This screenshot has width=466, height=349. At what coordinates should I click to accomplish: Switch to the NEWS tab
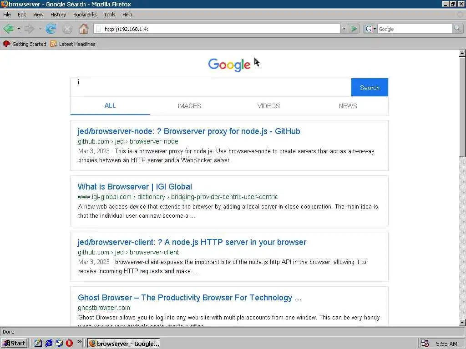tap(348, 105)
